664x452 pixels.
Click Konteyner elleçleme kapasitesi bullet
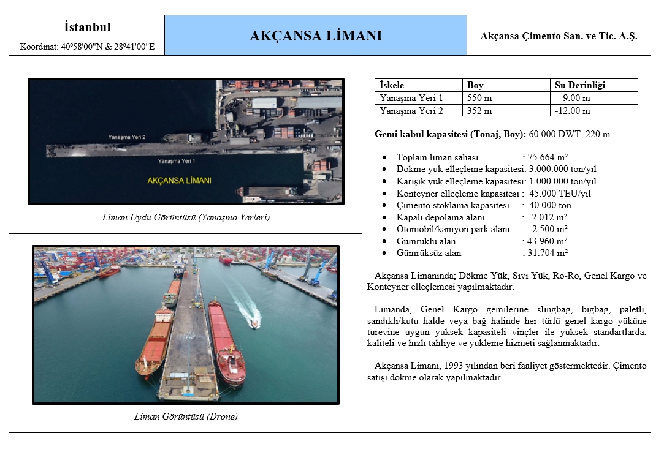point(458,194)
